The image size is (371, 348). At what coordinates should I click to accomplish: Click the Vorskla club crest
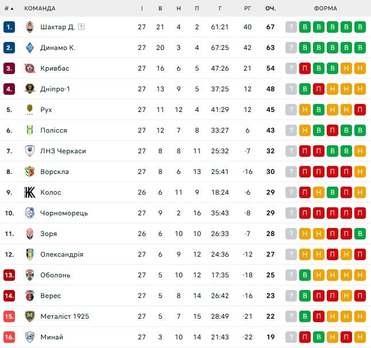pos(30,172)
